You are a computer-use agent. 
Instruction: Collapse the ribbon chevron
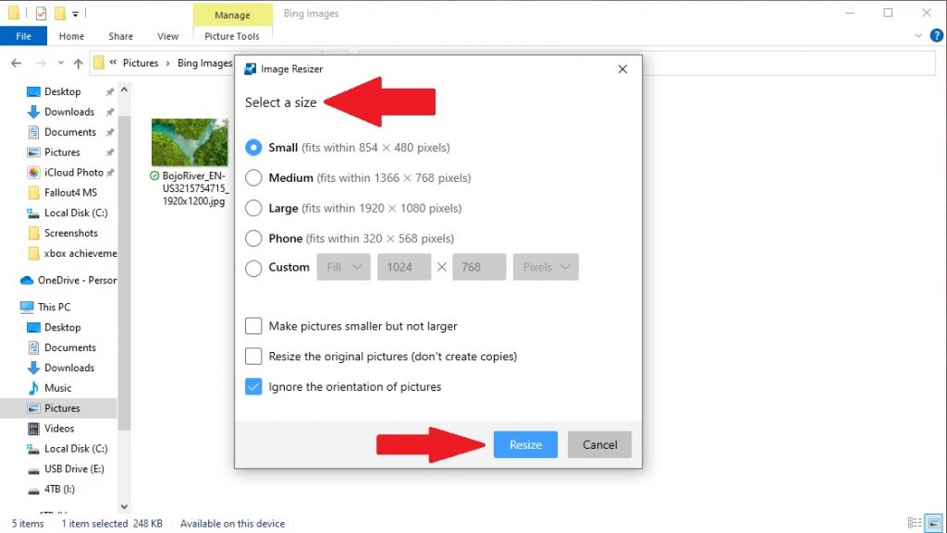point(918,36)
